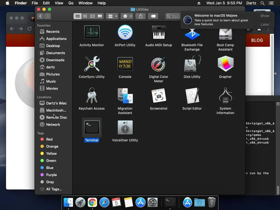Open Spotlight search in menu bar

pyautogui.click(x=262, y=3)
